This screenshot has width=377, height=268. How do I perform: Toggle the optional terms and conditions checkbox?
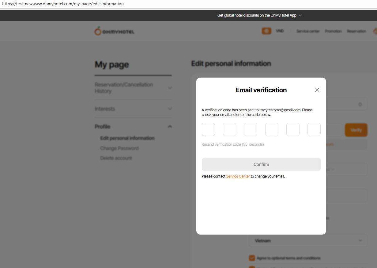pyautogui.click(x=252, y=258)
